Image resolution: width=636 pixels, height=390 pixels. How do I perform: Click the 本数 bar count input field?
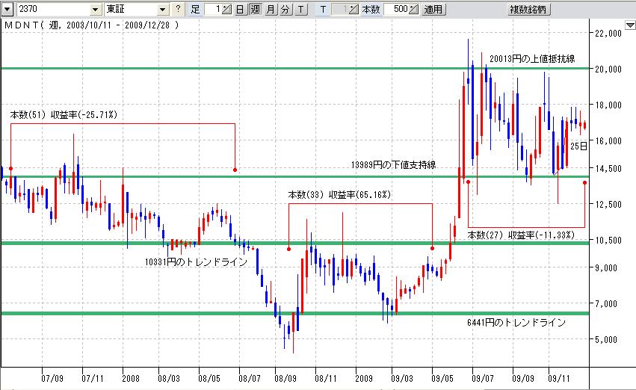[396, 10]
